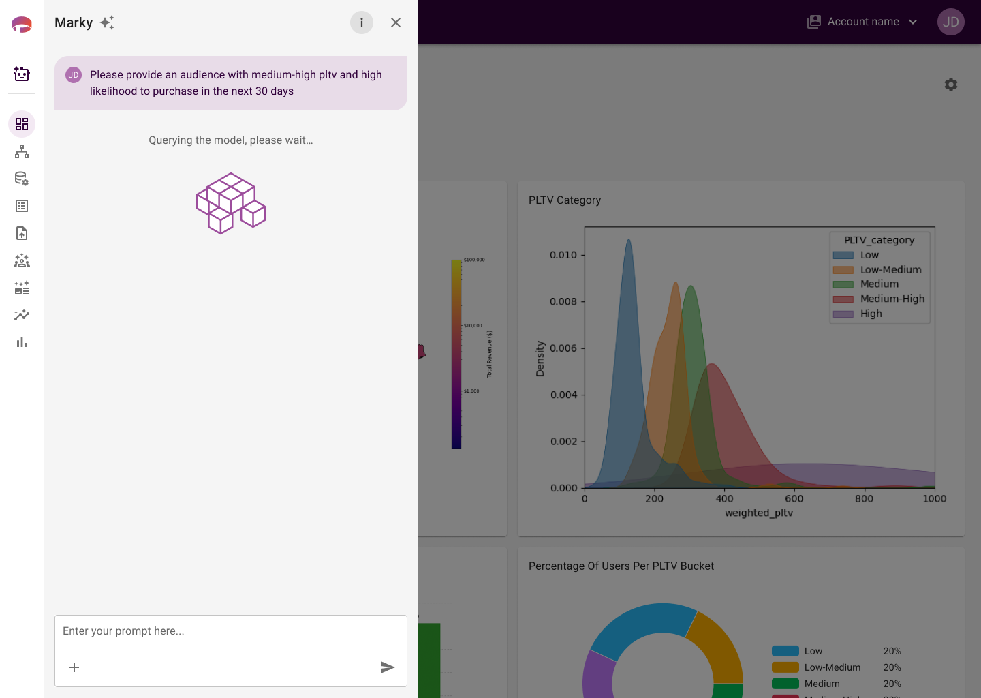The image size is (981, 698).
Task: Open the trend line insights sidebar icon
Action: pos(22,315)
